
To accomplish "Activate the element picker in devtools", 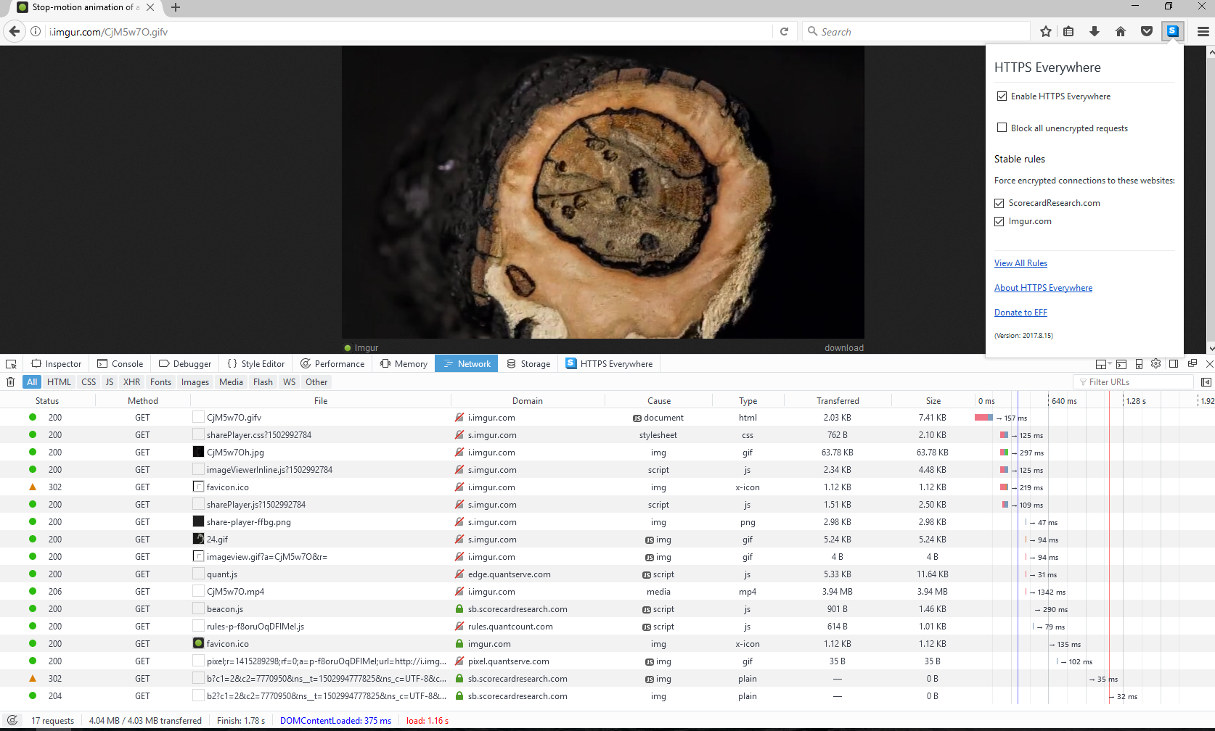I will pyautogui.click(x=11, y=364).
